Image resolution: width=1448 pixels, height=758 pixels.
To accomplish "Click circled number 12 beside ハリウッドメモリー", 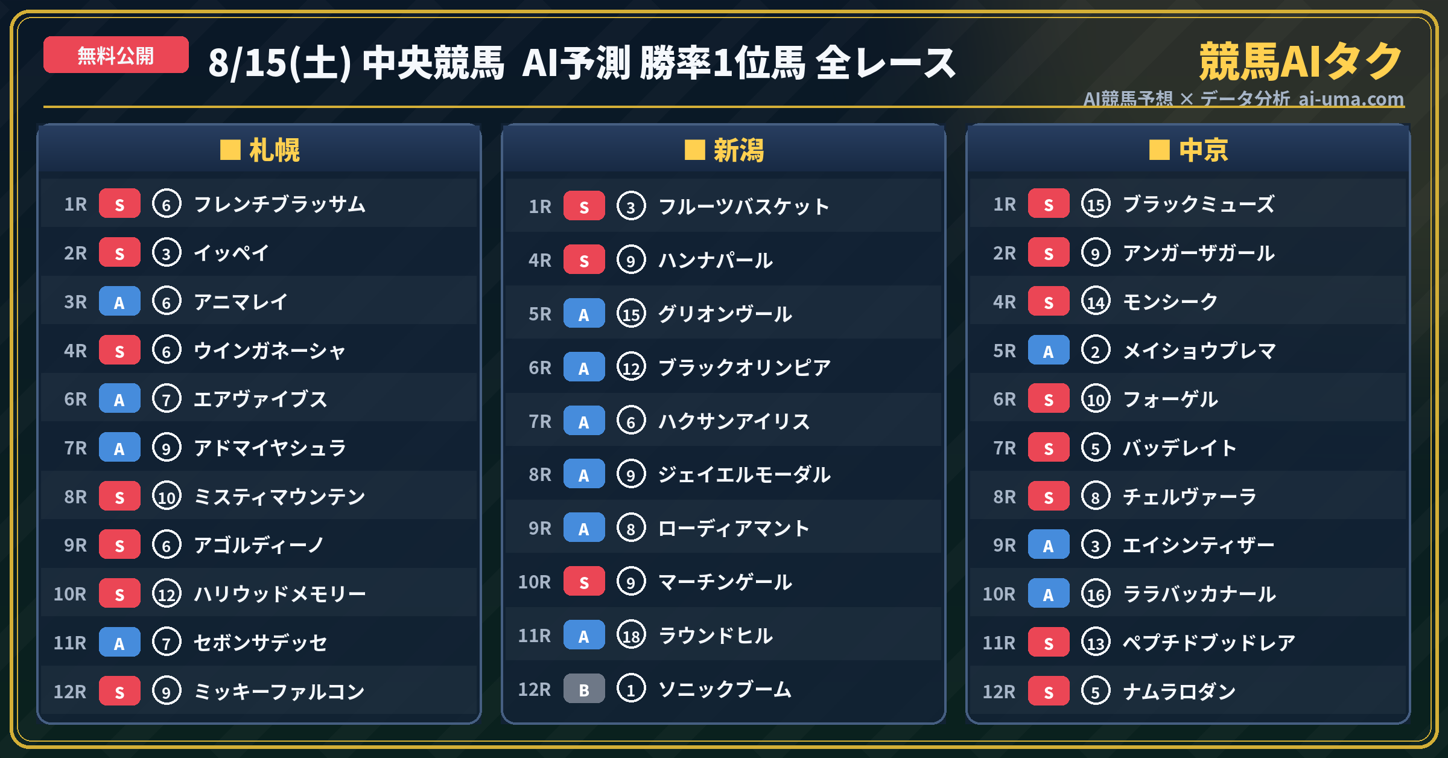I will click(x=167, y=594).
